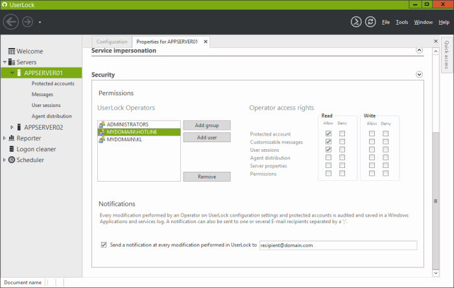Viewport: 454px width, 288px height.
Task: Open Agent distribution in the tree
Action: coord(51,116)
